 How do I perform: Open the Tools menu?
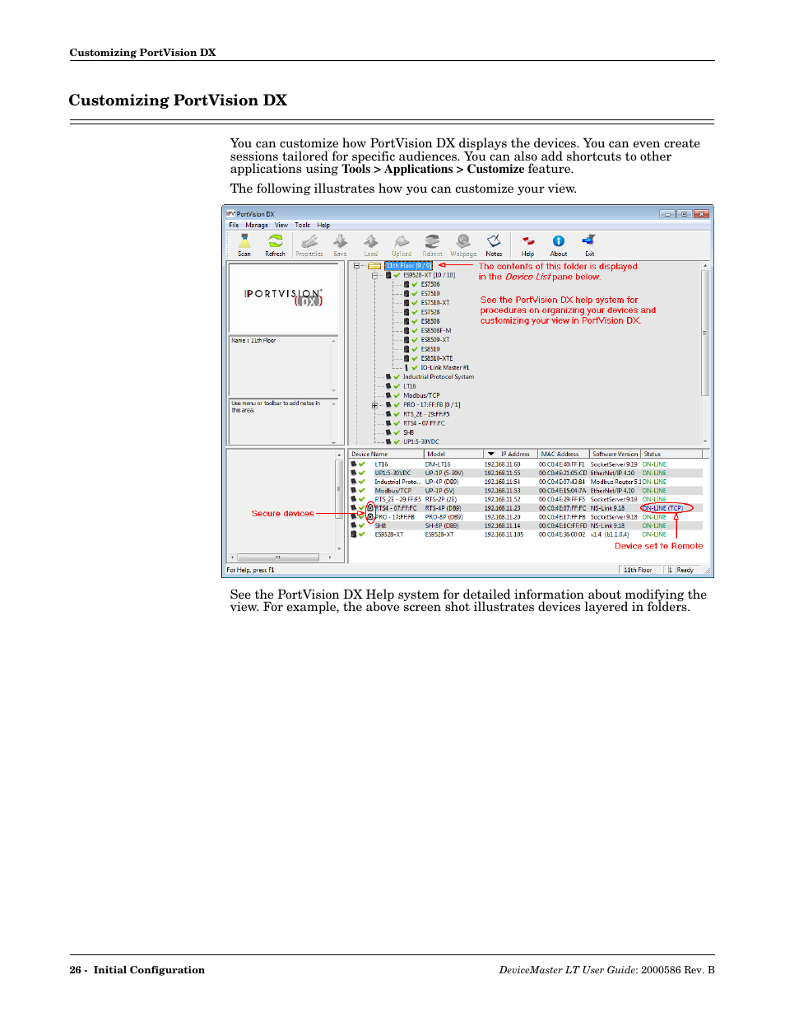(303, 225)
